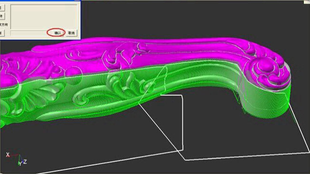Confirm with the red-circled 确认 button
Viewport: 310px width, 174px height.
coord(56,33)
